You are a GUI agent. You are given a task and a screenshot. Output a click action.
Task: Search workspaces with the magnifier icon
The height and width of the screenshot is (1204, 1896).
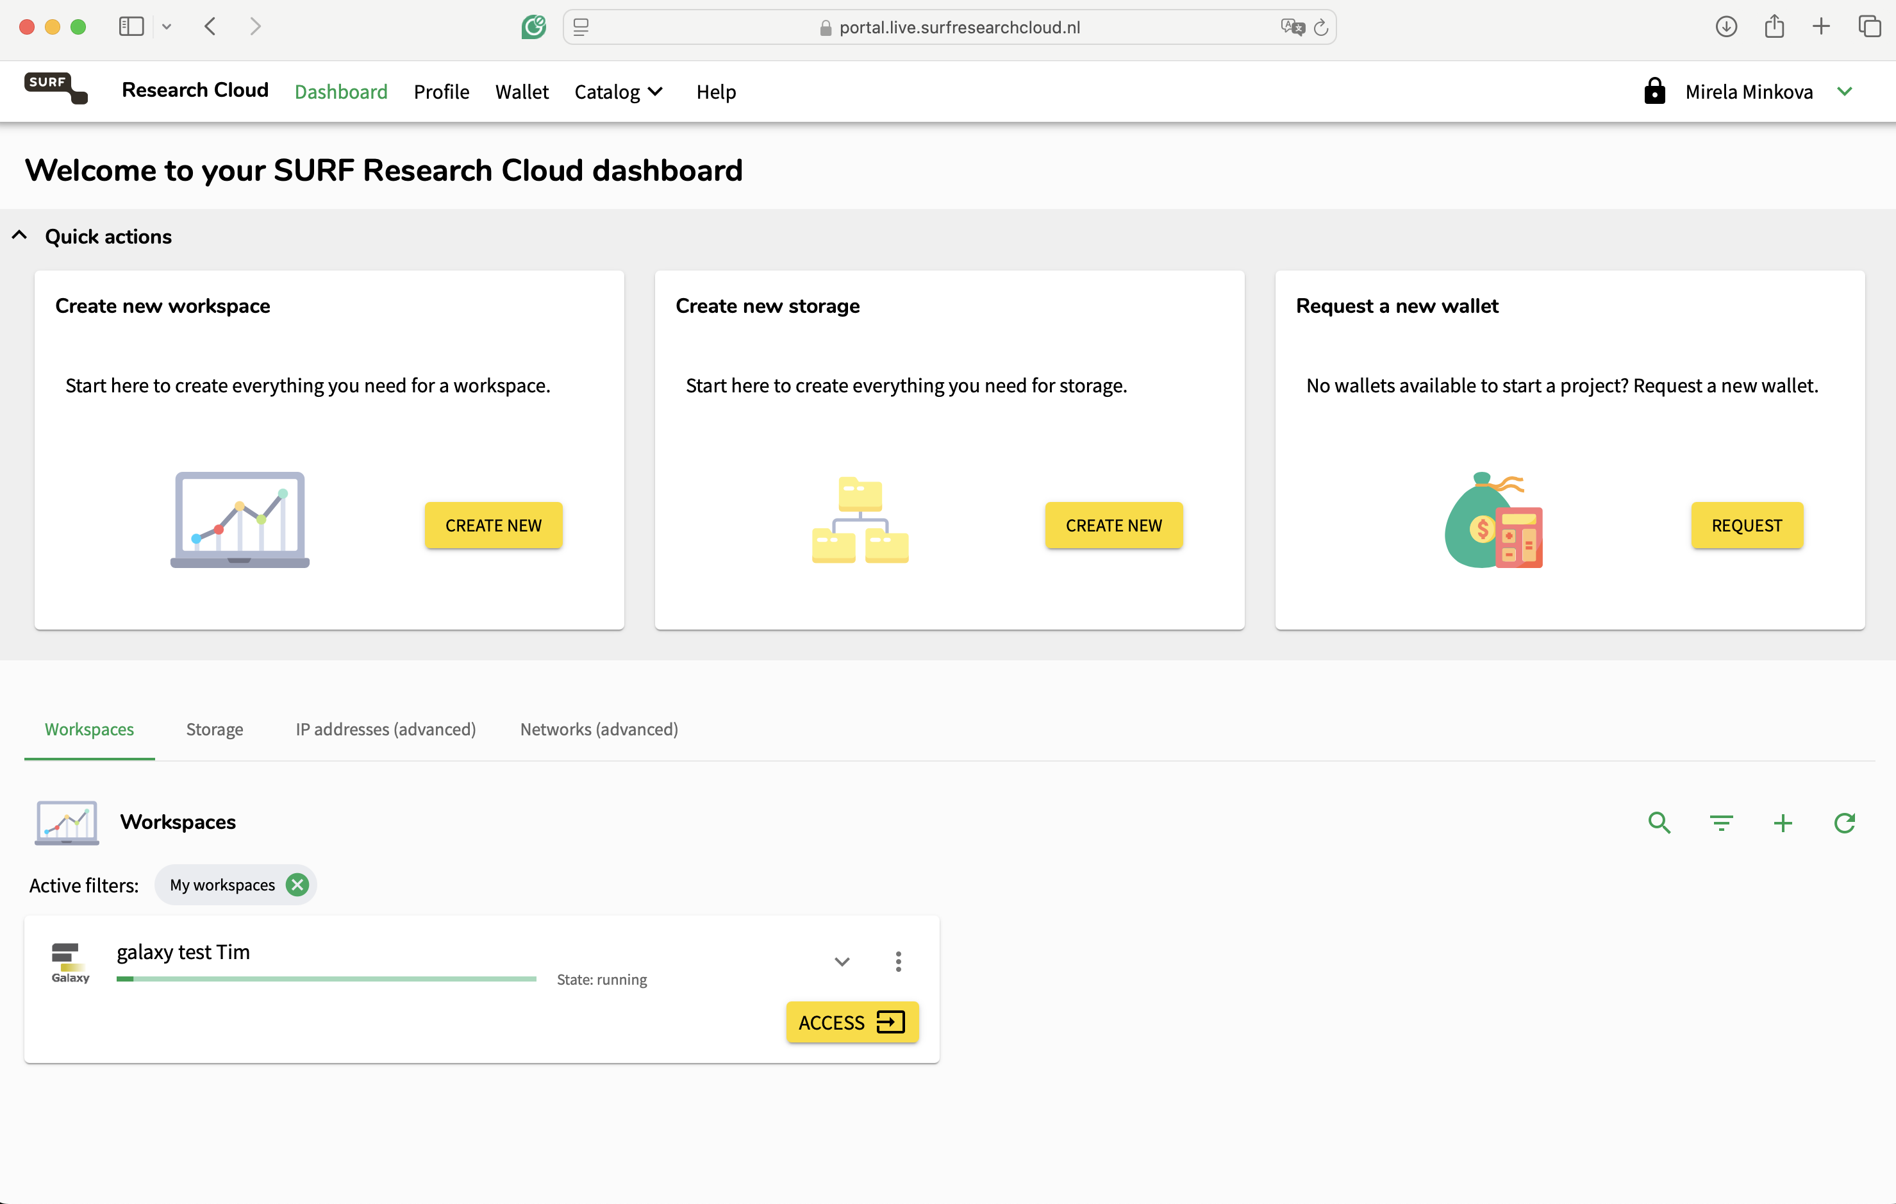(x=1659, y=823)
